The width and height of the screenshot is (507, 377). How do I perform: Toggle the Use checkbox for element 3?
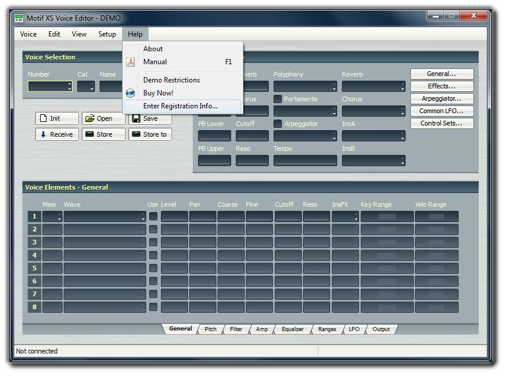click(153, 242)
